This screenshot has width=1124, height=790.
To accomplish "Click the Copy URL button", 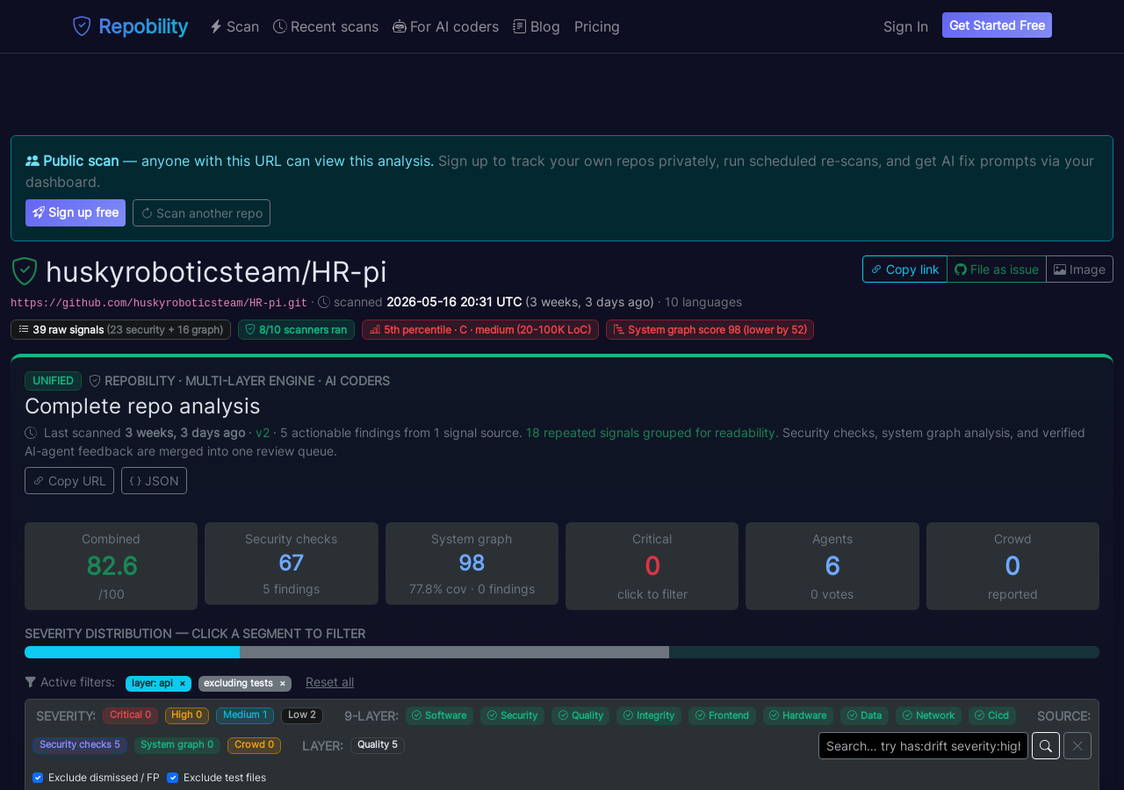I will [x=69, y=481].
